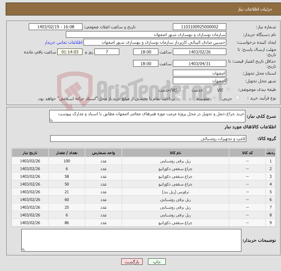The width and height of the screenshot is (281, 271).
Task: Click the price validity date 1403/04/31 field
Action: tap(199, 63)
